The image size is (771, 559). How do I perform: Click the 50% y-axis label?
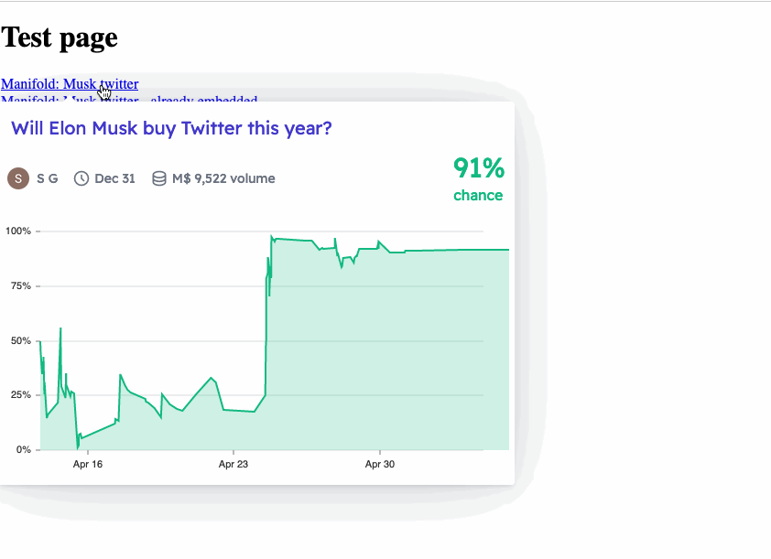(21, 340)
